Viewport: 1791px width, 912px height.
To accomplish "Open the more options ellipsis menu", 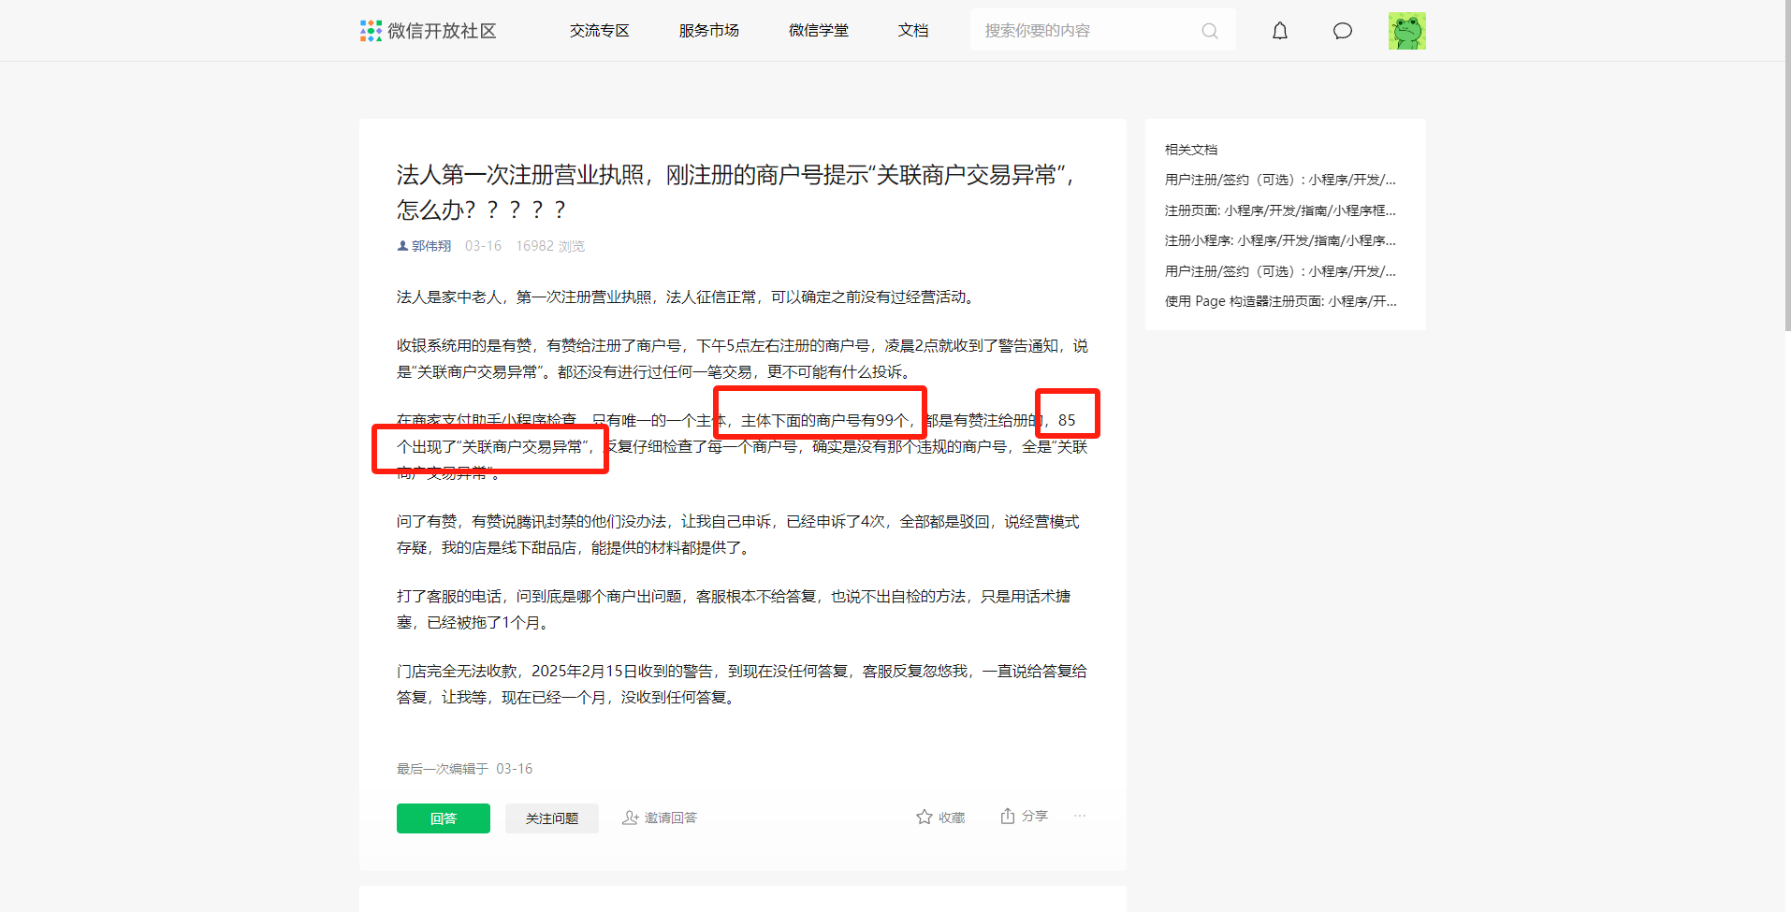I will point(1080,816).
